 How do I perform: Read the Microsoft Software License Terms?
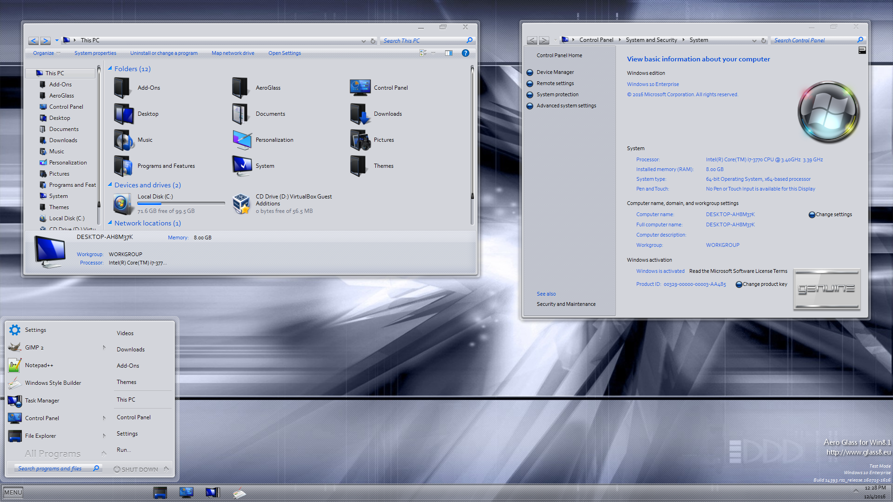738,271
